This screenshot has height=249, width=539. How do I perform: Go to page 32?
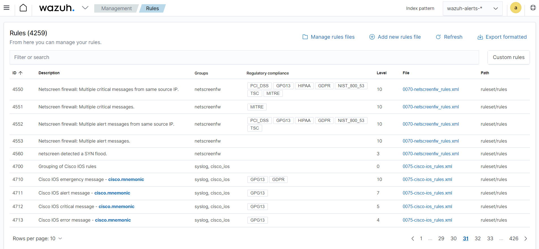[x=478, y=239]
